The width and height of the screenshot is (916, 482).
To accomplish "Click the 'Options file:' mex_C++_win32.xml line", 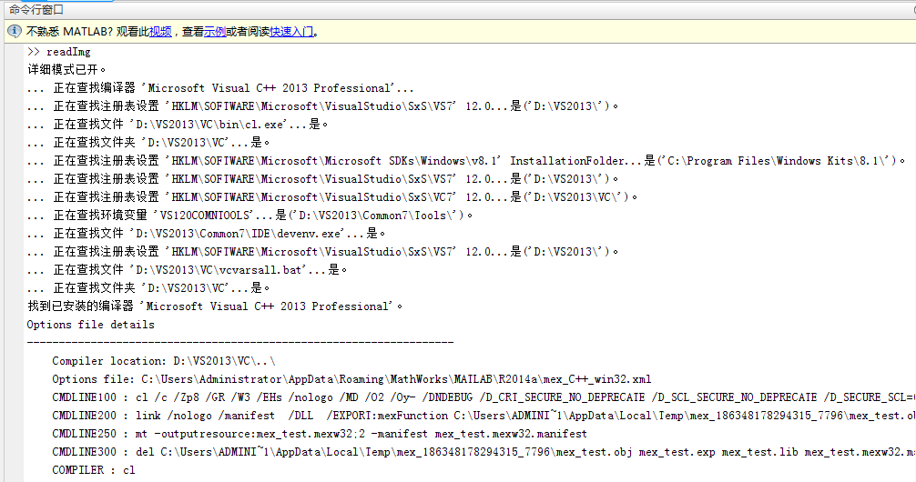I will (x=351, y=379).
